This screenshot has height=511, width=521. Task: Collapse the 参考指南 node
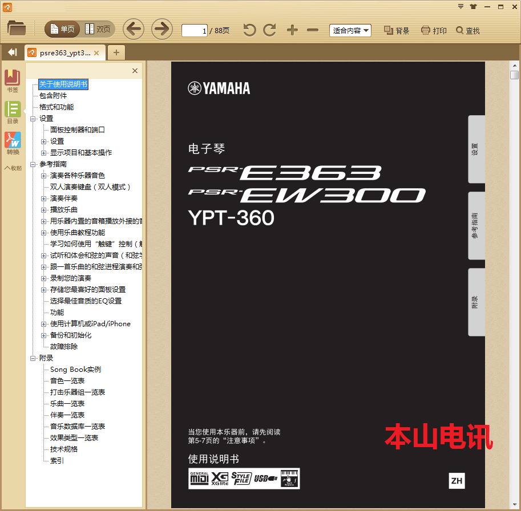pyautogui.click(x=33, y=164)
